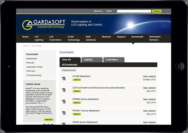Viewport: 188px width, 133px height.
Task: Switch to the Controllers tab
Action: (114, 60)
